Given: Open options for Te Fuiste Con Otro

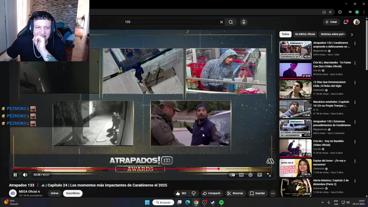Looking at the screenshot, I should (x=355, y=63).
